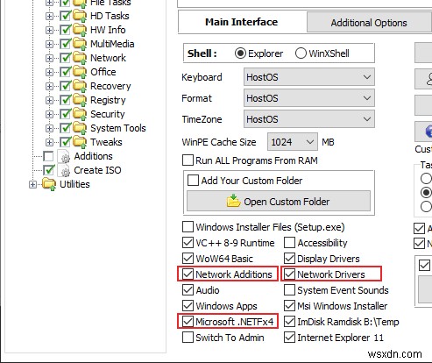Click the Tweaks folder icon
This screenshot has width=432, height=363.
pyautogui.click(x=80, y=142)
